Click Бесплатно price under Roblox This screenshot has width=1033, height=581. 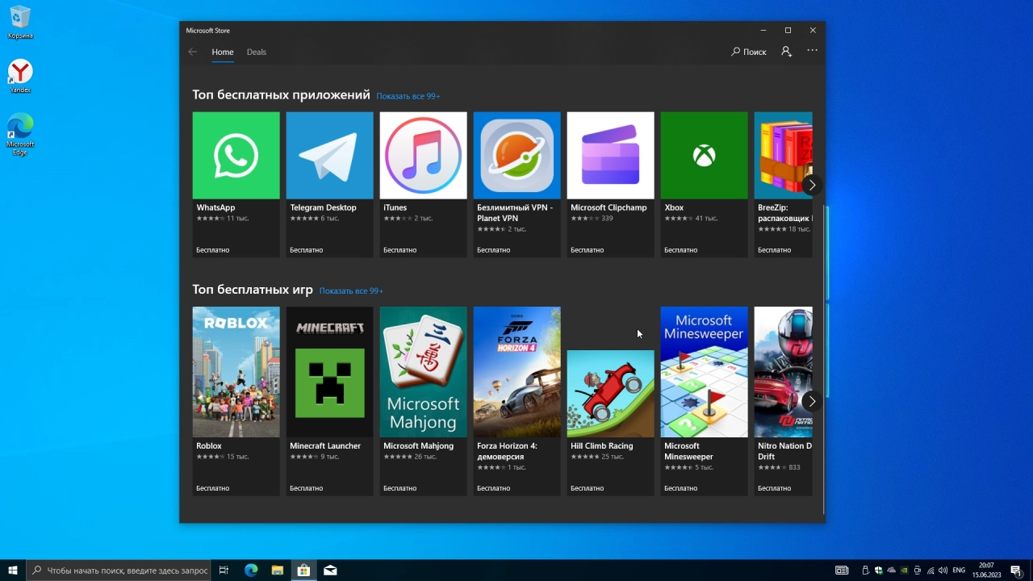(x=213, y=488)
